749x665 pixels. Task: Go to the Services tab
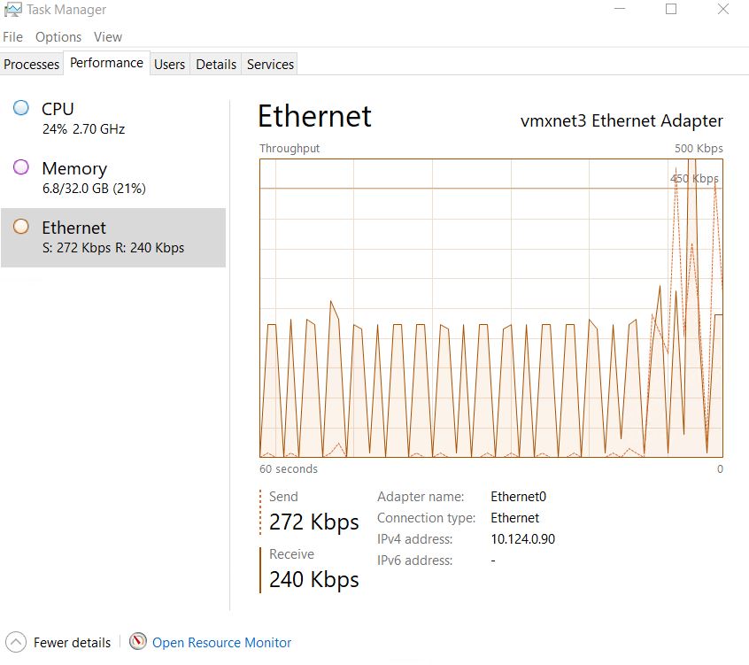pyautogui.click(x=270, y=65)
